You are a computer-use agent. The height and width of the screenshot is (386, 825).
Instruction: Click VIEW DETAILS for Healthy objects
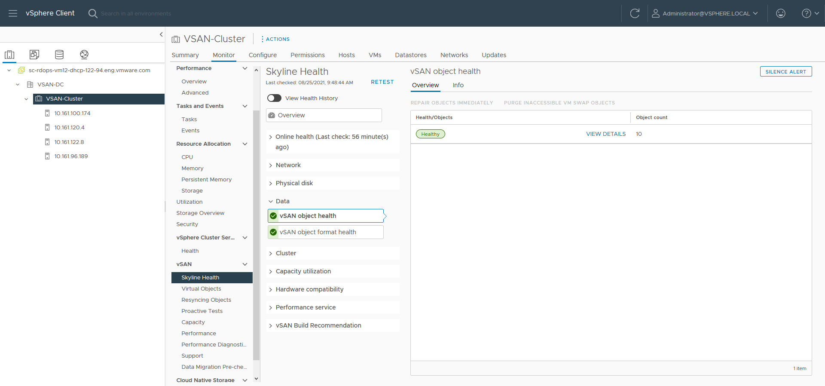coord(606,134)
